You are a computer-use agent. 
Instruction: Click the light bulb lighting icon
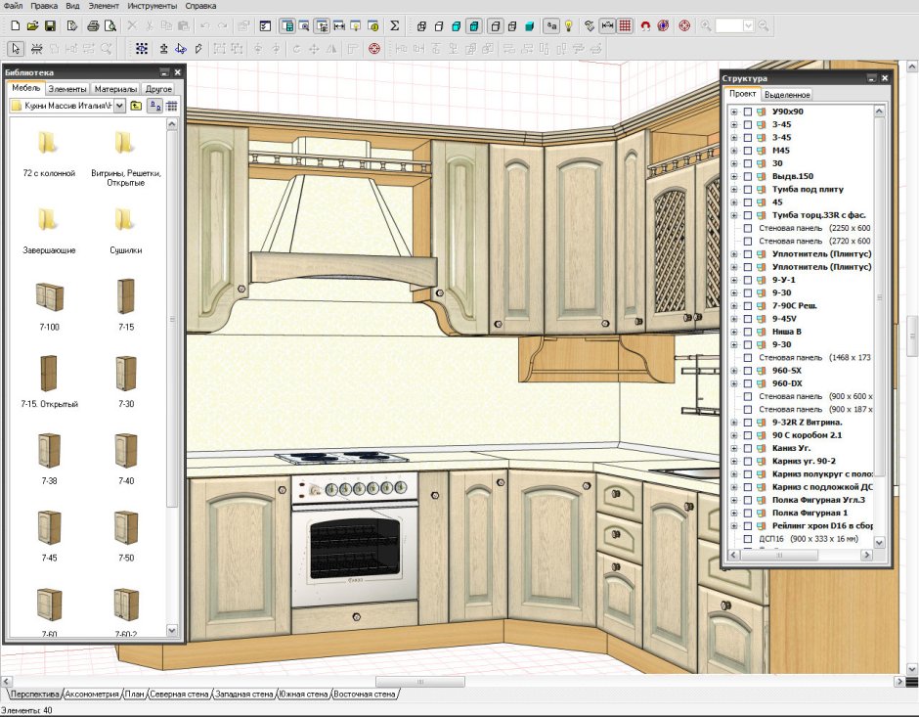567,24
